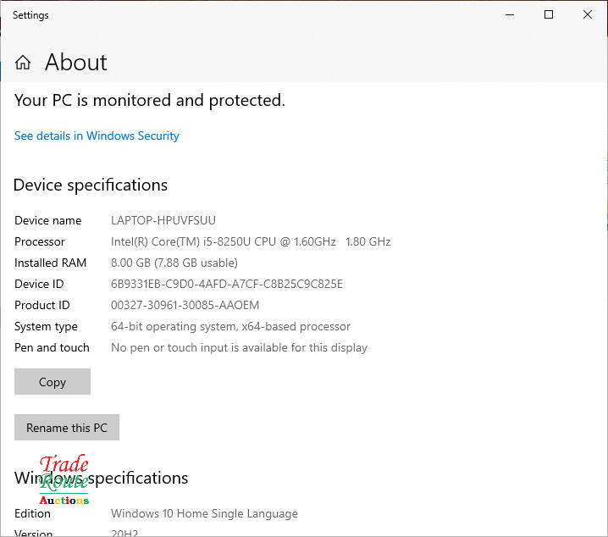This screenshot has height=537, width=608.
Task: Click the 64-bit operating system text
Action: 230,326
